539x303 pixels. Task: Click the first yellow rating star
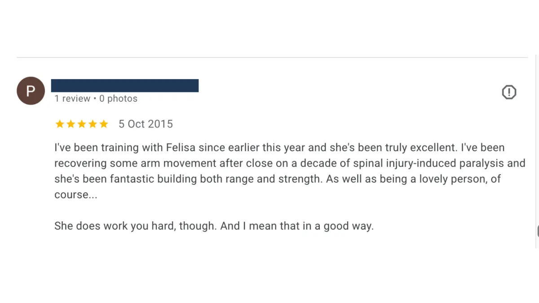tap(60, 124)
